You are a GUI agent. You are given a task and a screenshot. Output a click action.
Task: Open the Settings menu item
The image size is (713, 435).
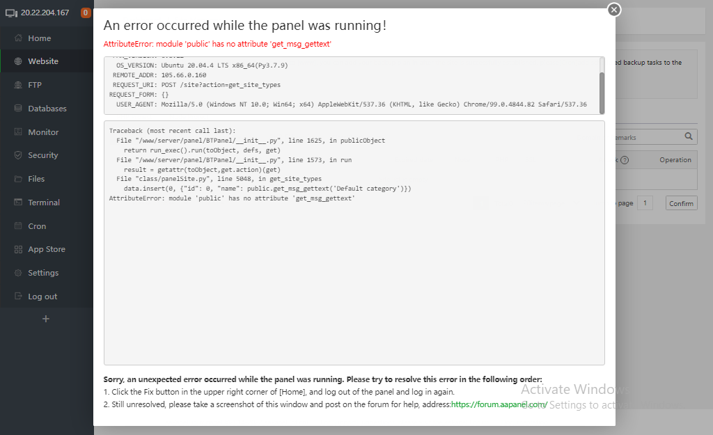43,273
